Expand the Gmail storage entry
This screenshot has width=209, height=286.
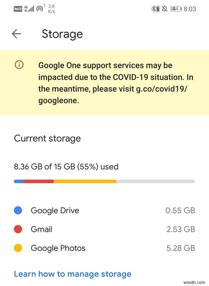[104, 229]
